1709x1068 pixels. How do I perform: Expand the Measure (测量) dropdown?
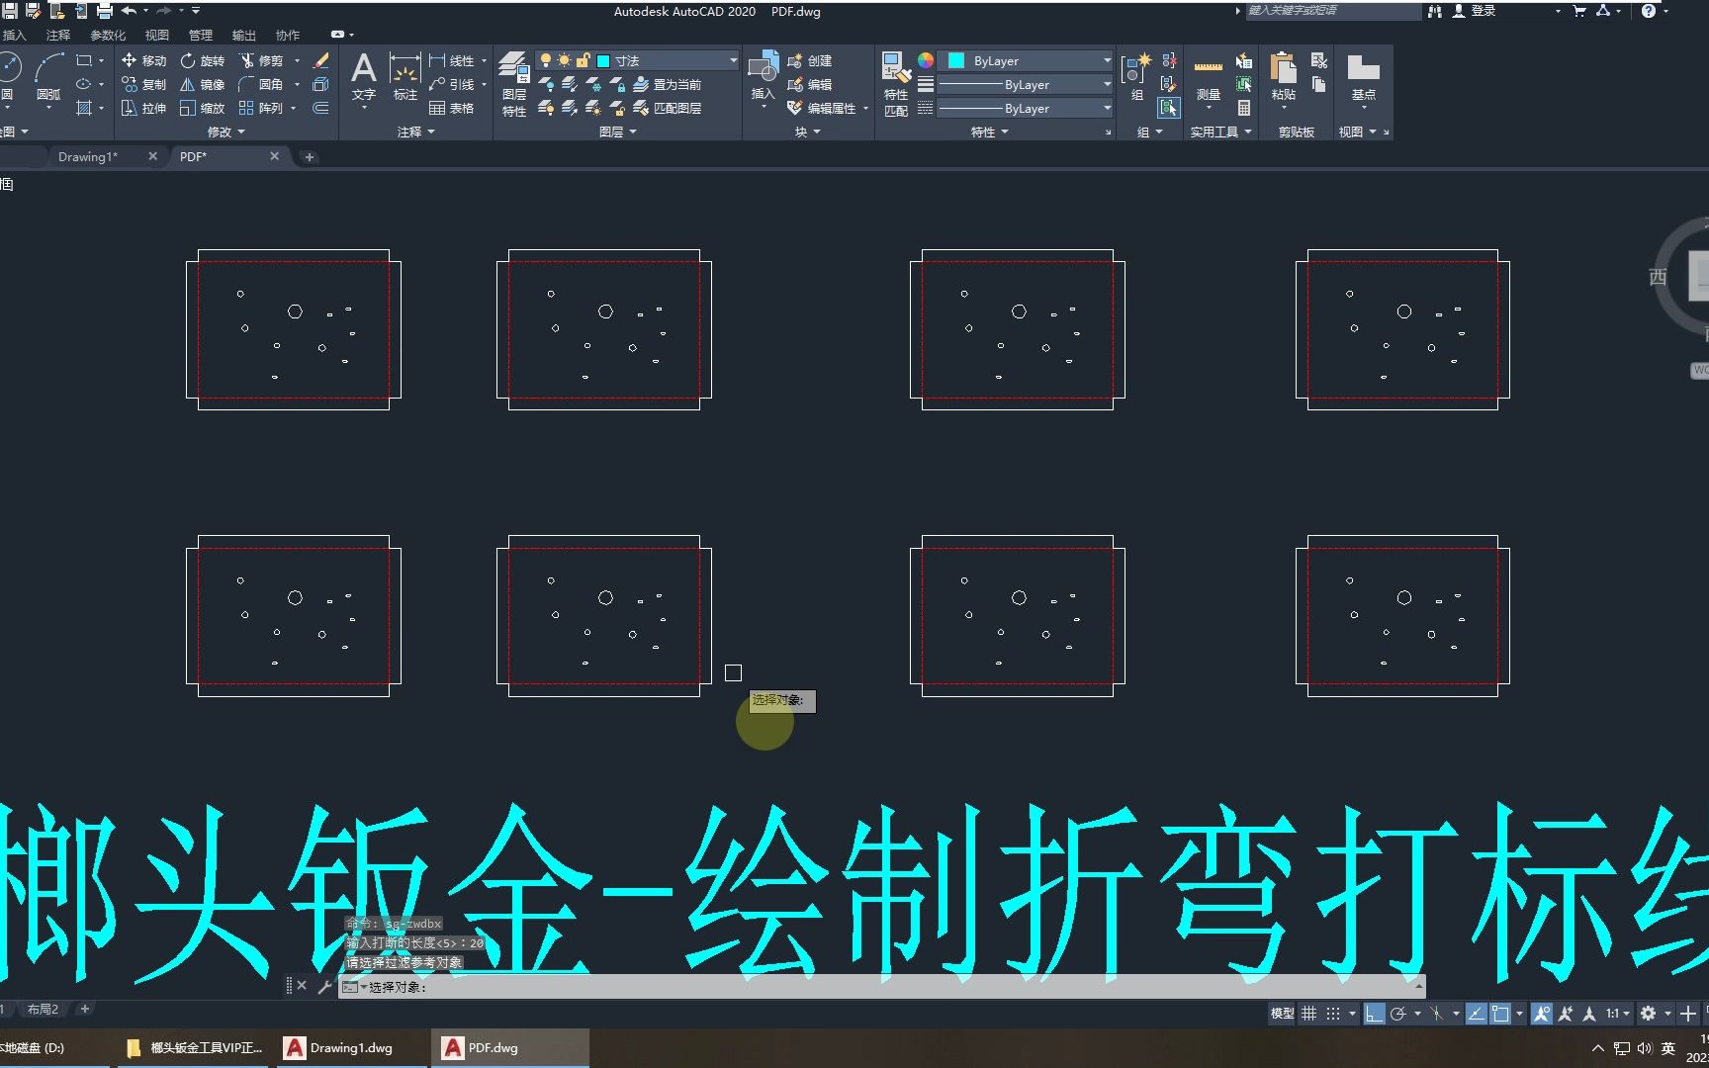(x=1207, y=107)
